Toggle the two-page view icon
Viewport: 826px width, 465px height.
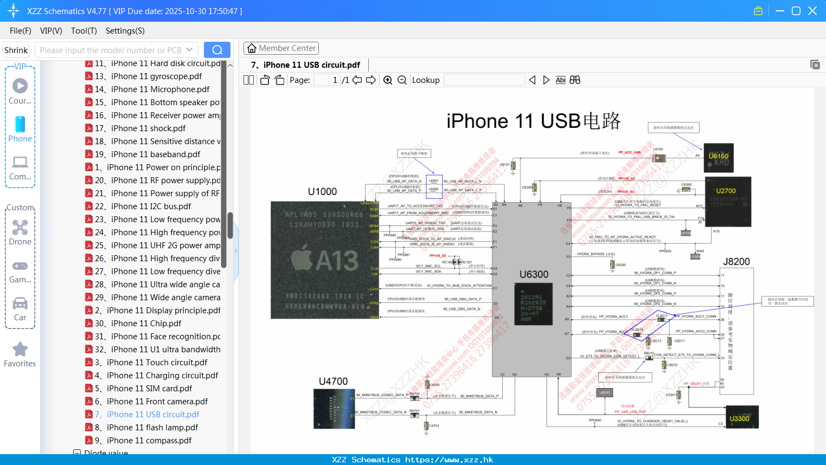tap(249, 80)
